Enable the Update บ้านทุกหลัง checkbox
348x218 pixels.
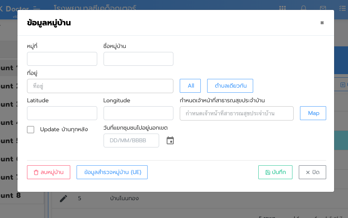(x=31, y=130)
